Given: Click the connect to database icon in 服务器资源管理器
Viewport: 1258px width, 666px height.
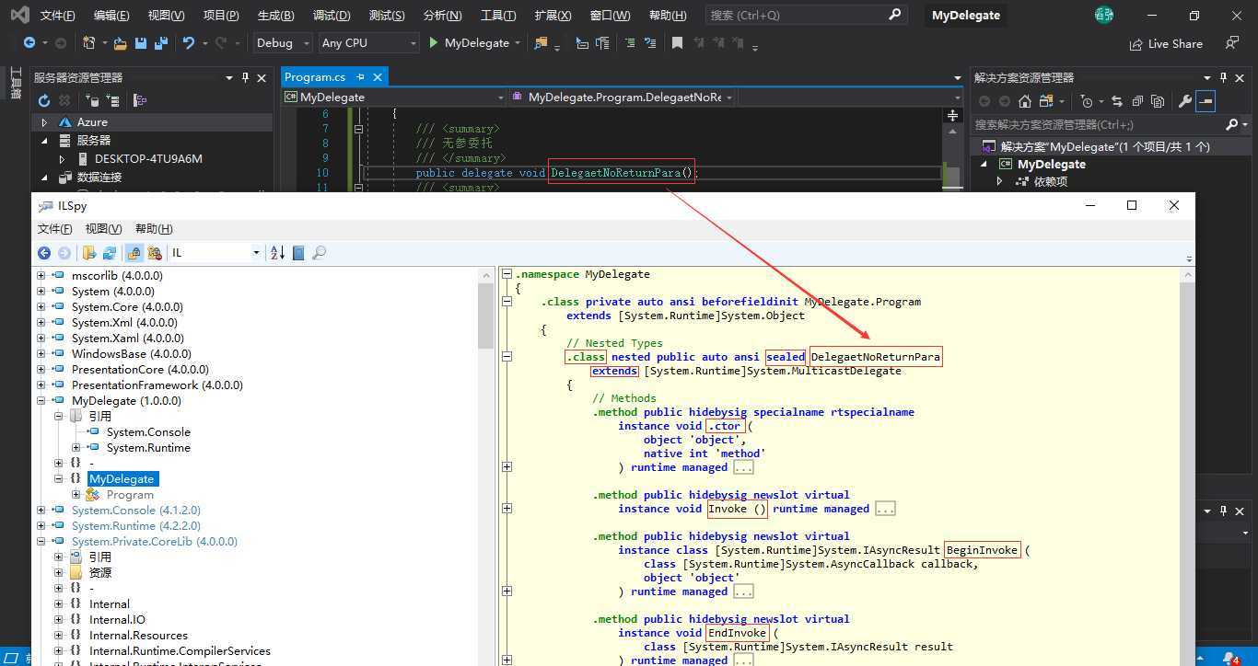Looking at the screenshot, I should coord(91,101).
